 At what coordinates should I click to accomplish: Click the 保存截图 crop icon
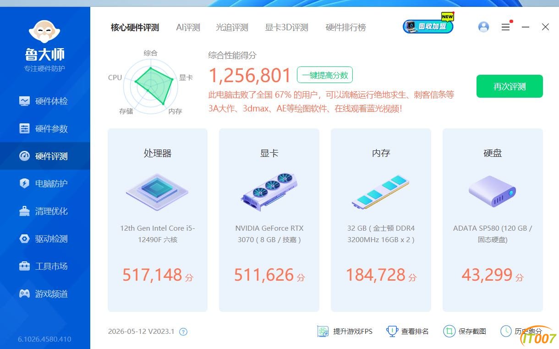click(x=449, y=331)
